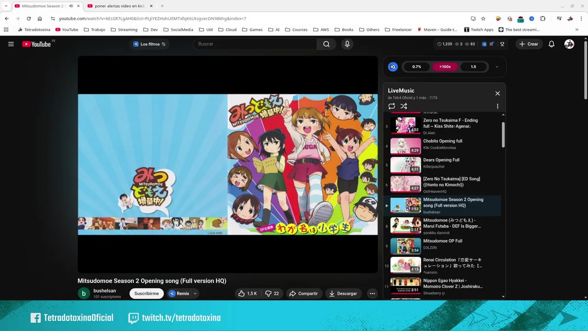The image size is (588, 331).
Task: Open the Books bookmarks folder
Action: pos(344,29)
